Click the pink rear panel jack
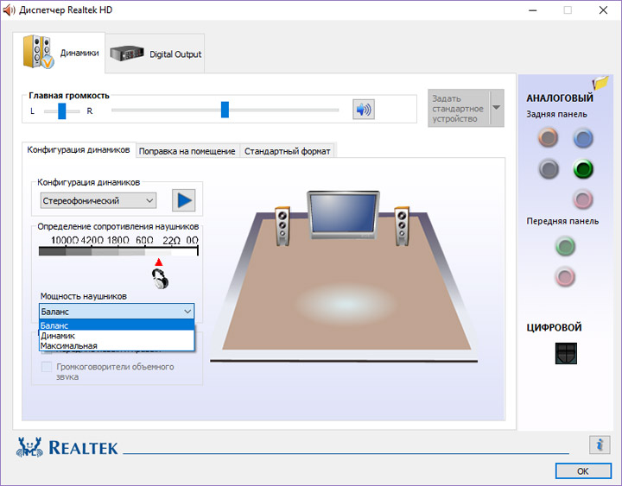 click(x=583, y=199)
